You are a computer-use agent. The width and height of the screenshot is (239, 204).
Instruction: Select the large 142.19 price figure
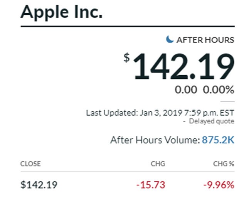(184, 67)
